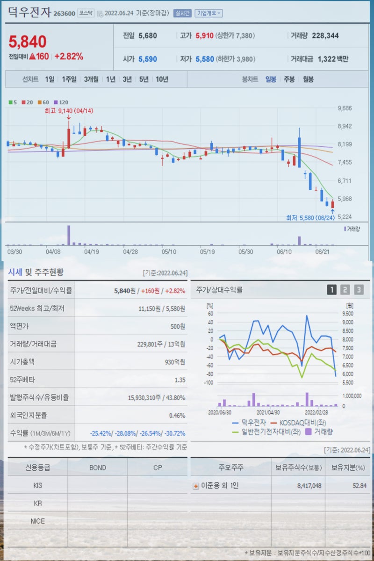Click the 일반전기전자대비 green legend marker
Viewport: 374px width, 561px height.
(x=235, y=433)
